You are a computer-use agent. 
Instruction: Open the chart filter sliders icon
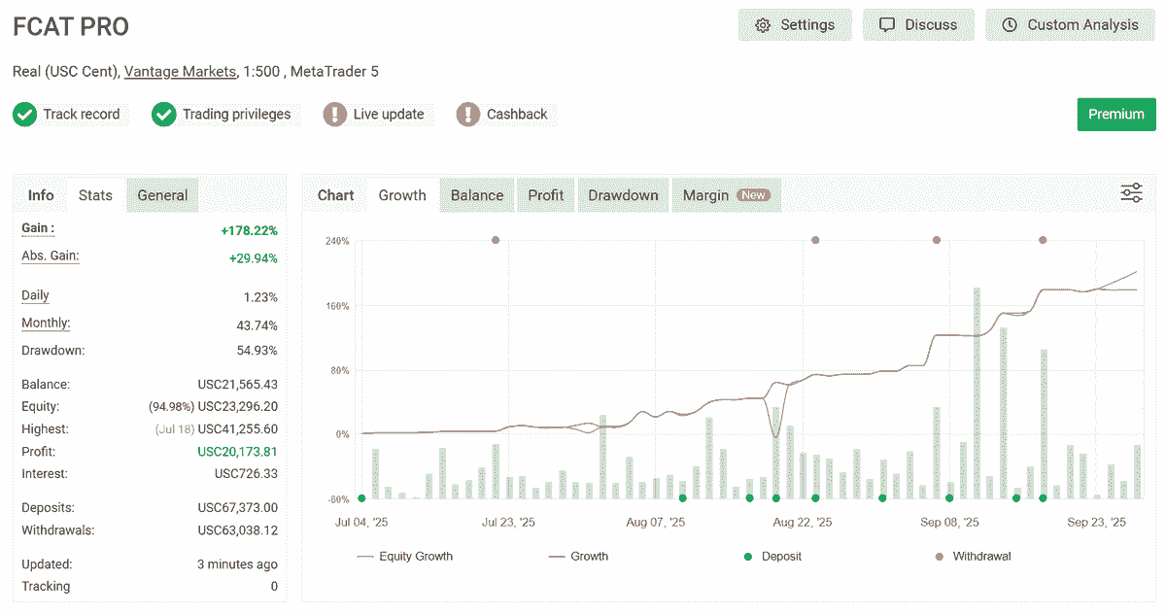coord(1131,192)
